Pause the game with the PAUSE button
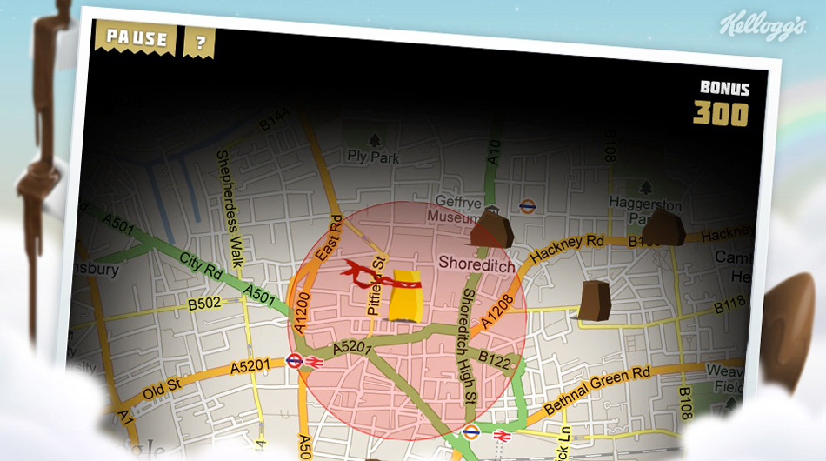The image size is (826, 461). pos(136,38)
